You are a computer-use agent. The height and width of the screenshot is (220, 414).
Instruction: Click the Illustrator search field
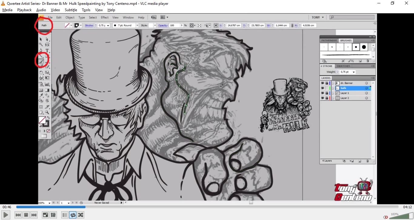pyautogui.click(x=352, y=18)
